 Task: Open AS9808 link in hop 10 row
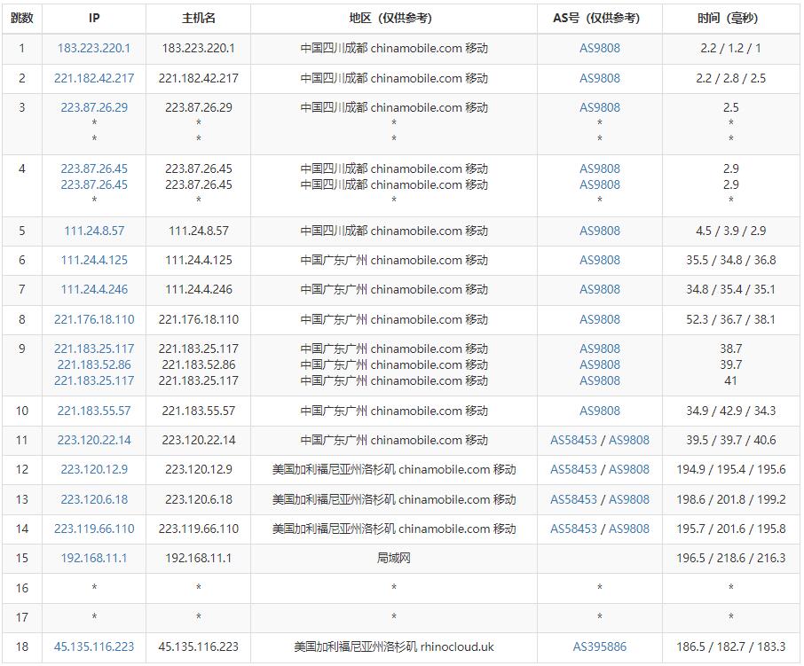pyautogui.click(x=599, y=411)
